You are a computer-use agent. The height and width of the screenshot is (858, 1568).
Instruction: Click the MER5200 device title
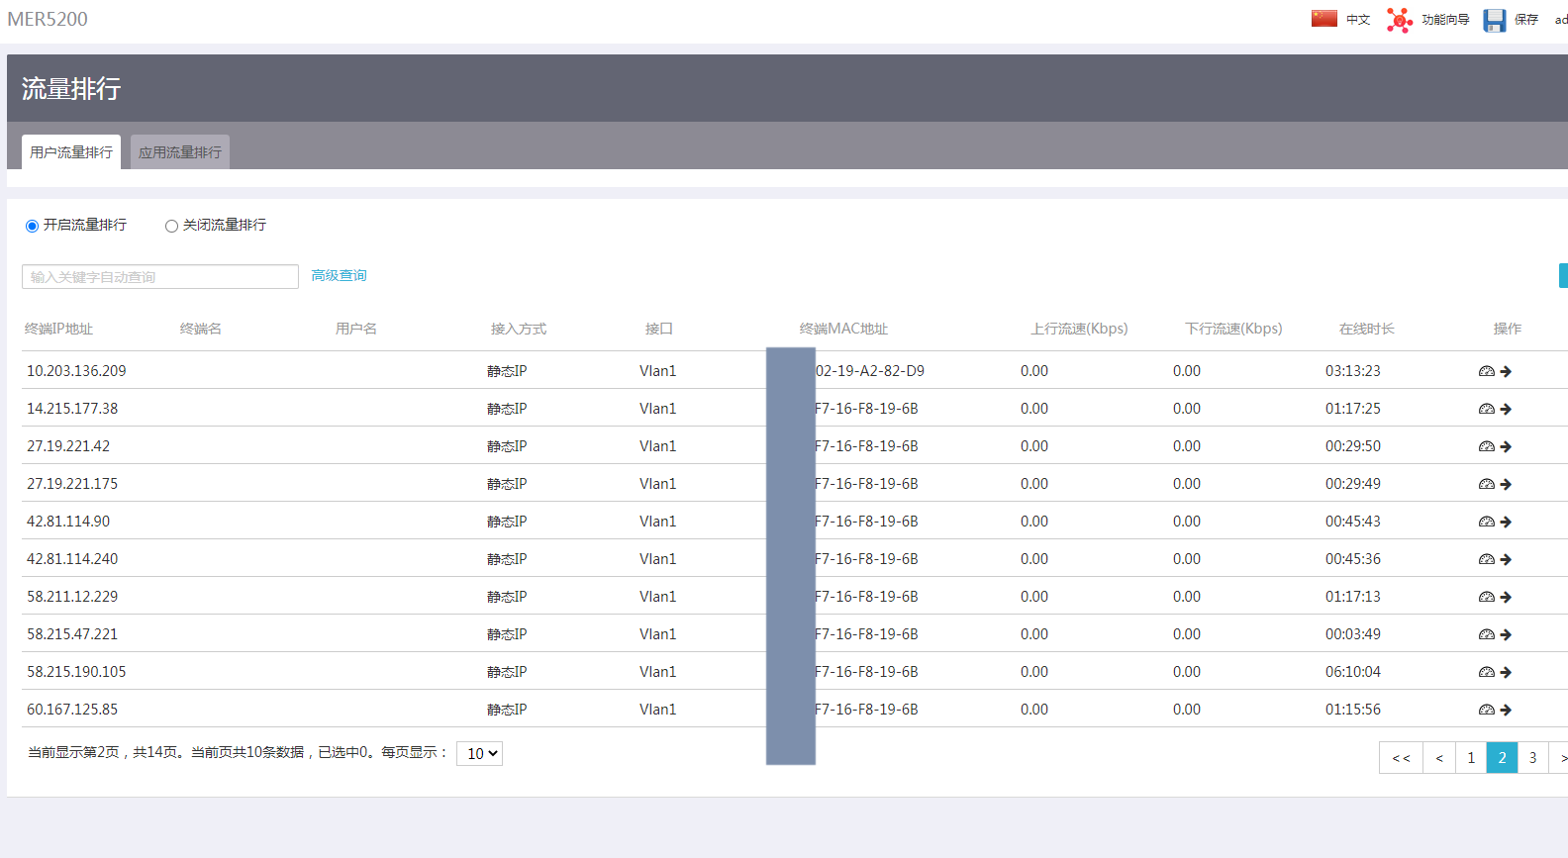(48, 20)
